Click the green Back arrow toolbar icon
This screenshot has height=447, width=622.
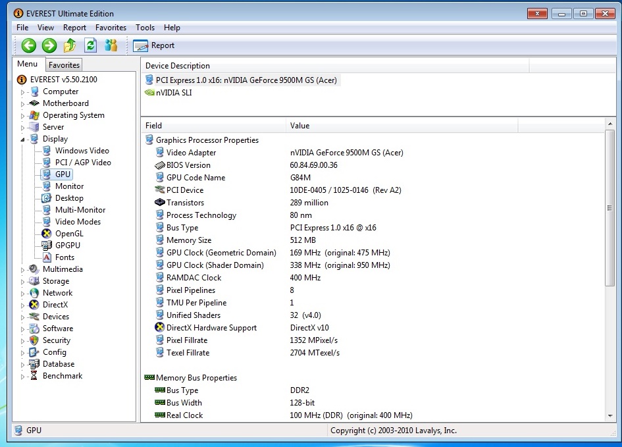pyautogui.click(x=28, y=45)
